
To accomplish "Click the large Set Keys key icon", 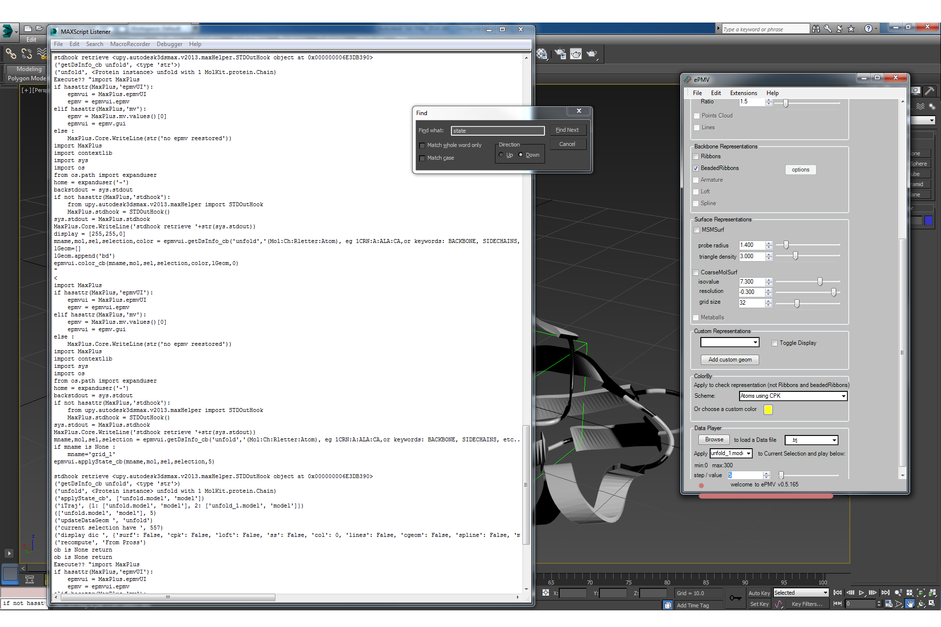I will point(735,598).
